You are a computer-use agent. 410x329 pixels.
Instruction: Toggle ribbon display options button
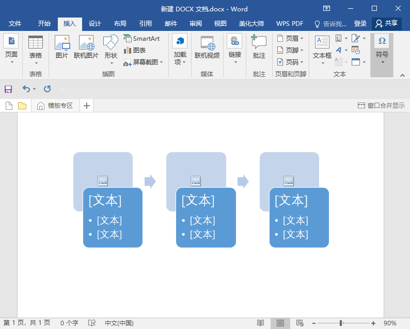[x=326, y=8]
